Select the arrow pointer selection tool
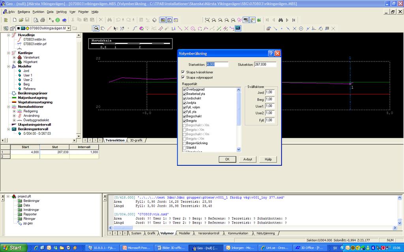The width and height of the screenshot is (404, 252). tap(116, 28)
